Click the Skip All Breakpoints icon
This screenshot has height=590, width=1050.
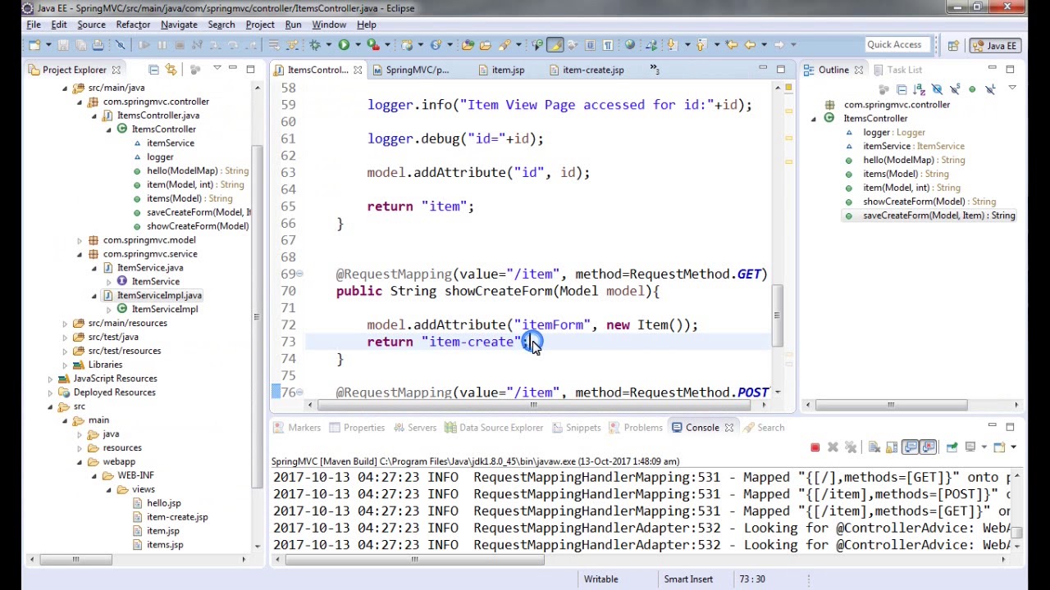120,45
